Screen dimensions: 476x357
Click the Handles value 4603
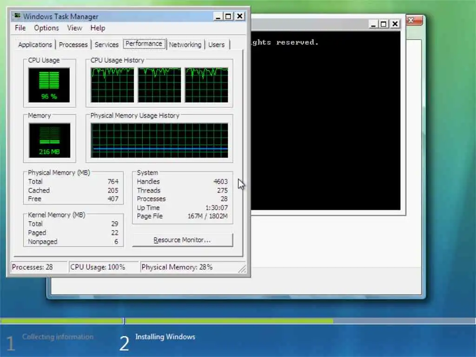[x=220, y=182]
